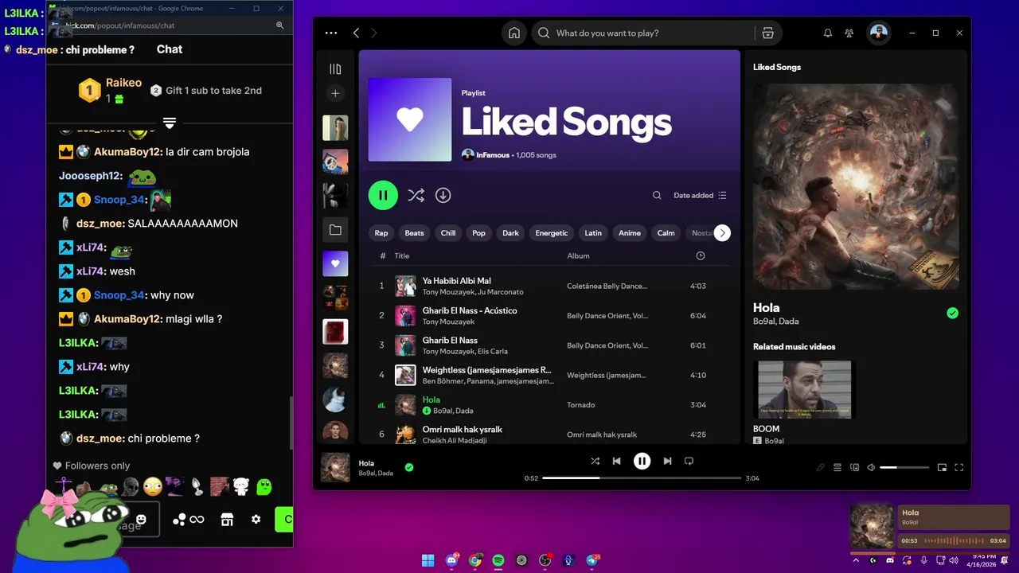Image resolution: width=1019 pixels, height=573 pixels.
Task: Open Spotify Home via the house icon
Action: pos(514,33)
